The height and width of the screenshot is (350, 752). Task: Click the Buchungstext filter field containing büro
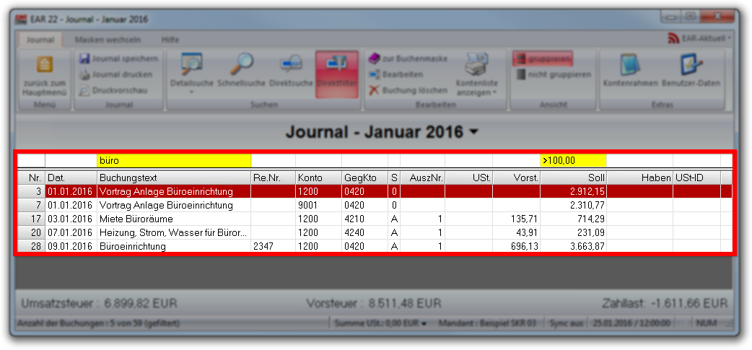[174, 160]
